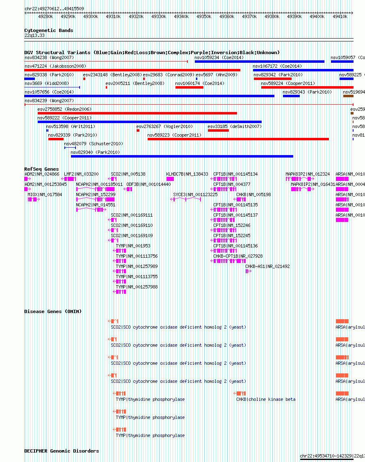Open the nsv1067172 (Coe2014) variant label
This screenshot has height=462, width=365.
[x=277, y=66]
